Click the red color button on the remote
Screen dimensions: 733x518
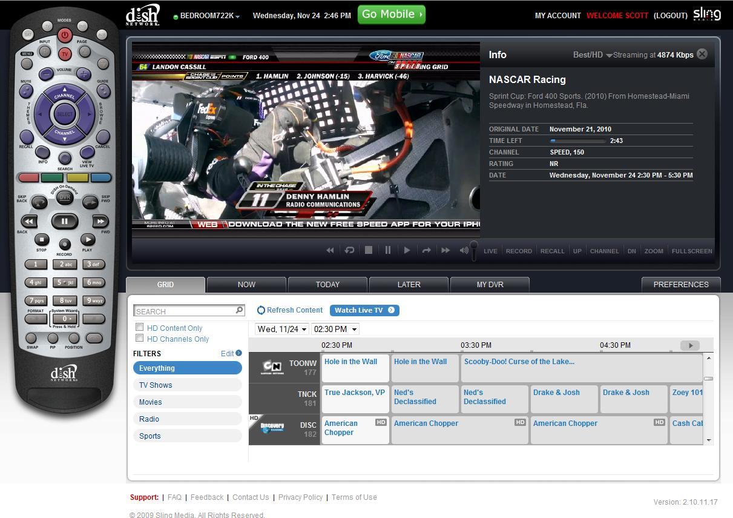tap(28, 178)
